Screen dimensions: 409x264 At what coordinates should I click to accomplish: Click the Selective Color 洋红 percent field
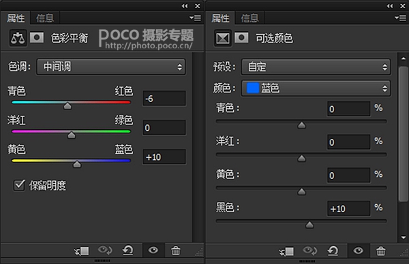[x=349, y=142]
